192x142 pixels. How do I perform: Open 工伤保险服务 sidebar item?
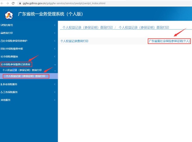point(9,92)
